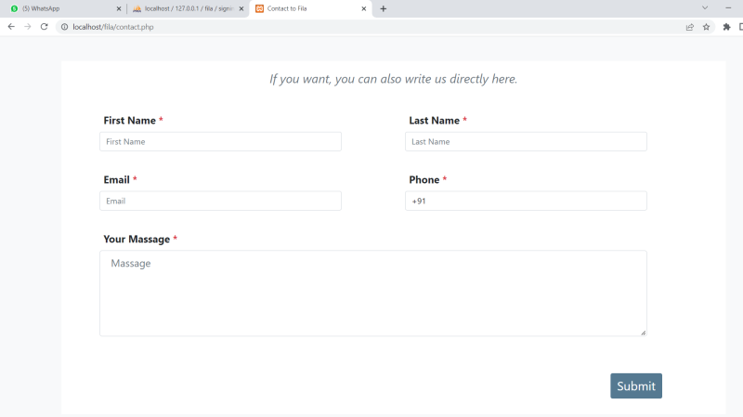Select the Email input box
Screen dimensions: 743x417
(x=220, y=202)
